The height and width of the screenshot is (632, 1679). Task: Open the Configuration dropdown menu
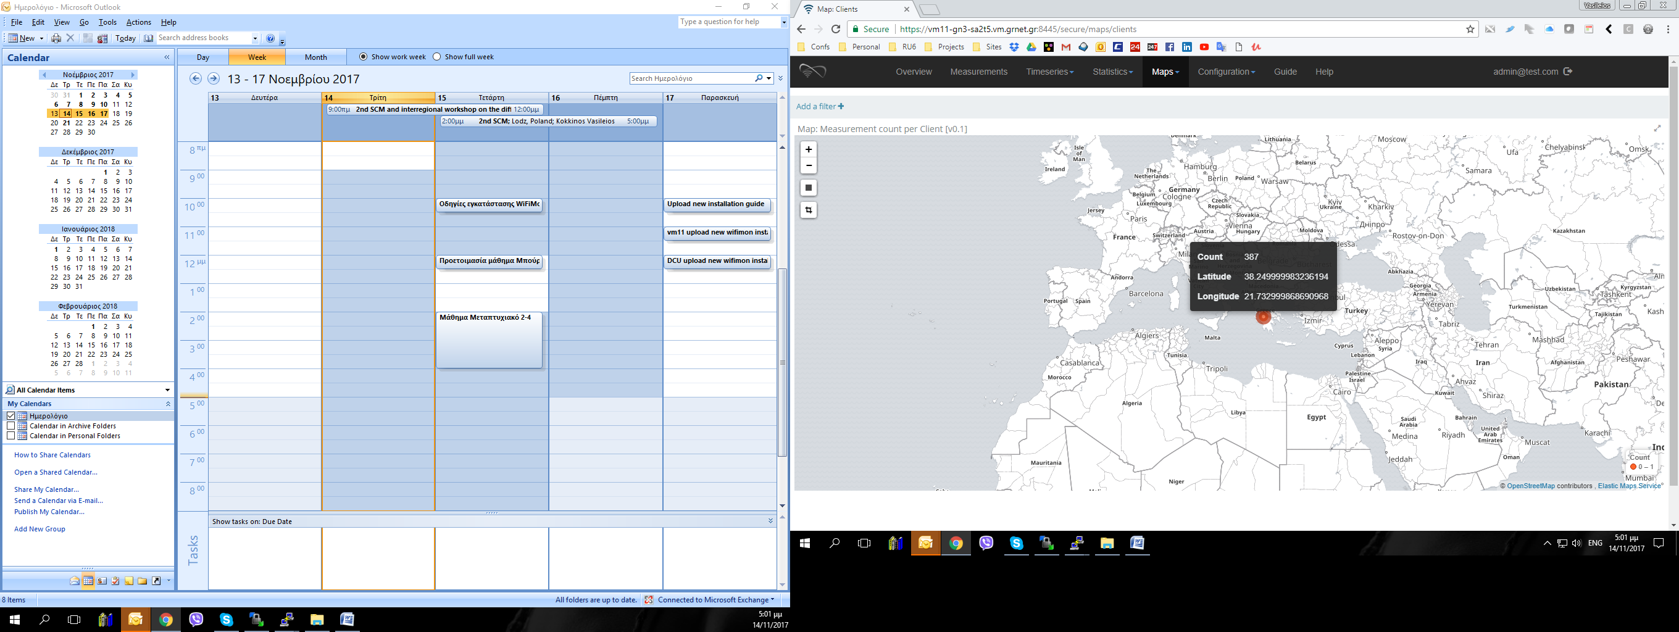(1226, 72)
